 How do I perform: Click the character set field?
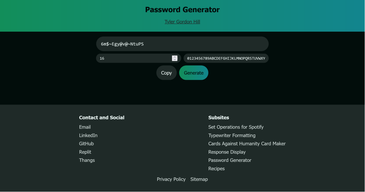[226, 58]
